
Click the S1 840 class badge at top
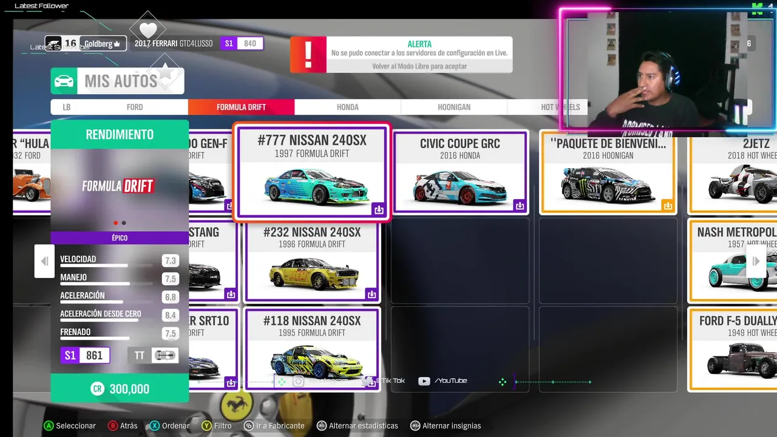click(242, 43)
